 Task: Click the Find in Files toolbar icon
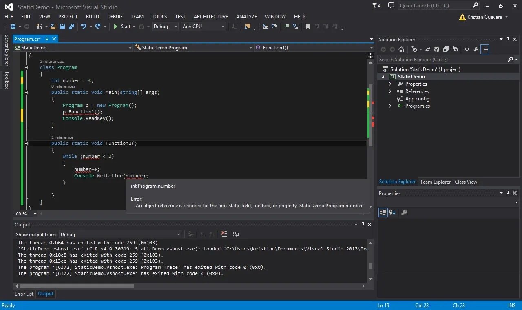[247, 27]
